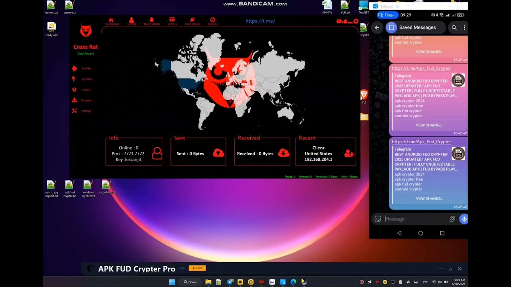Viewport: 511px width, 287px height.
Task: Open the emoji picker in Telegram
Action: pyautogui.click(x=378, y=219)
